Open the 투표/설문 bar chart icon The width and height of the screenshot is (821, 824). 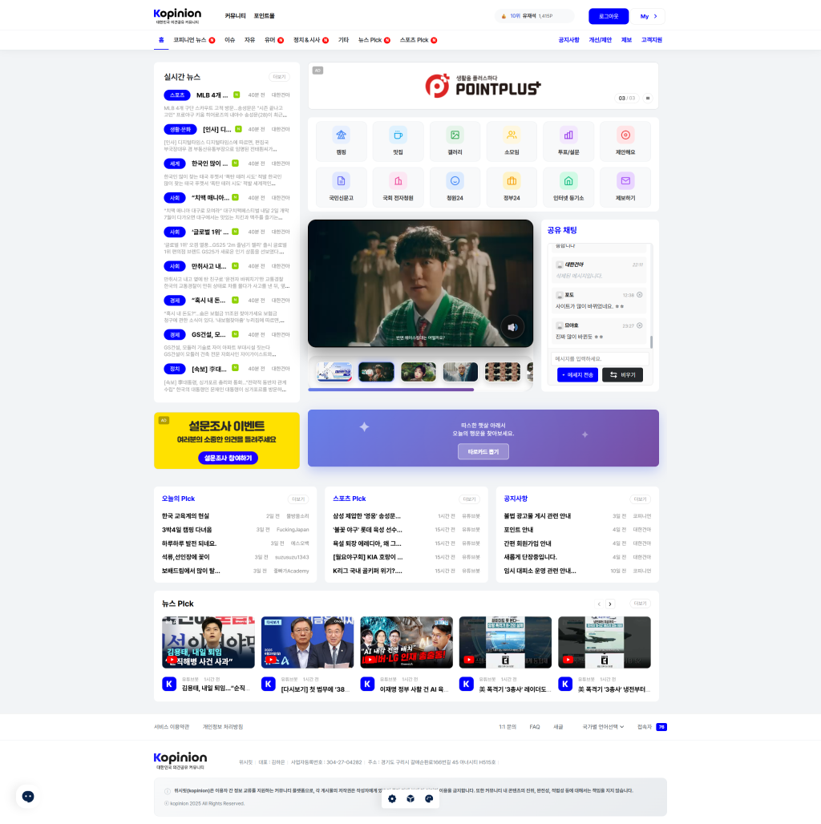[x=568, y=135]
